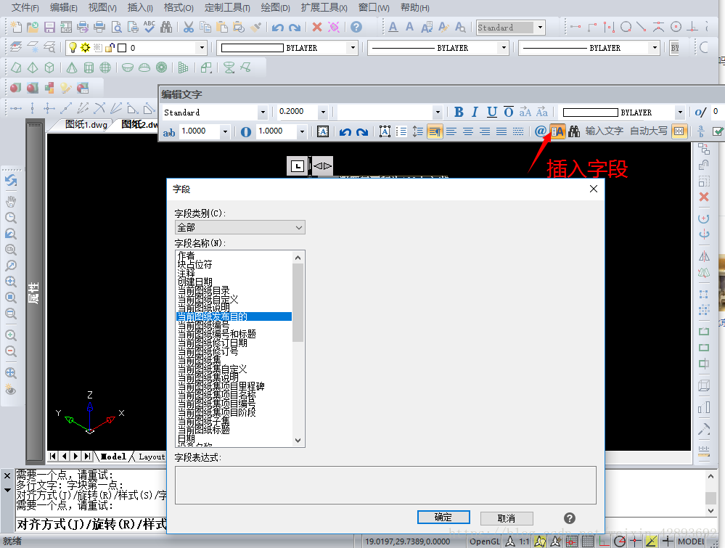Toggle the Grid display in status bar

[x=588, y=541]
